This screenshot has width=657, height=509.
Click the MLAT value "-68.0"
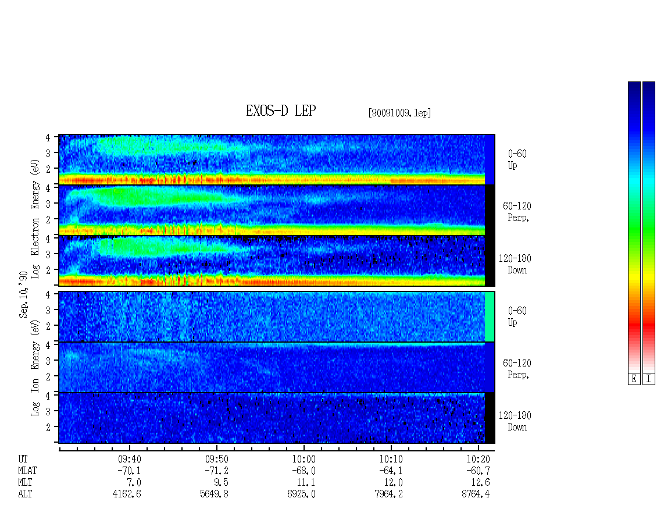pyautogui.click(x=303, y=471)
